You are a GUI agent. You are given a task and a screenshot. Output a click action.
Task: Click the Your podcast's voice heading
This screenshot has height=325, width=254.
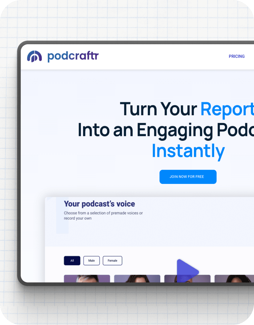[x=99, y=204]
